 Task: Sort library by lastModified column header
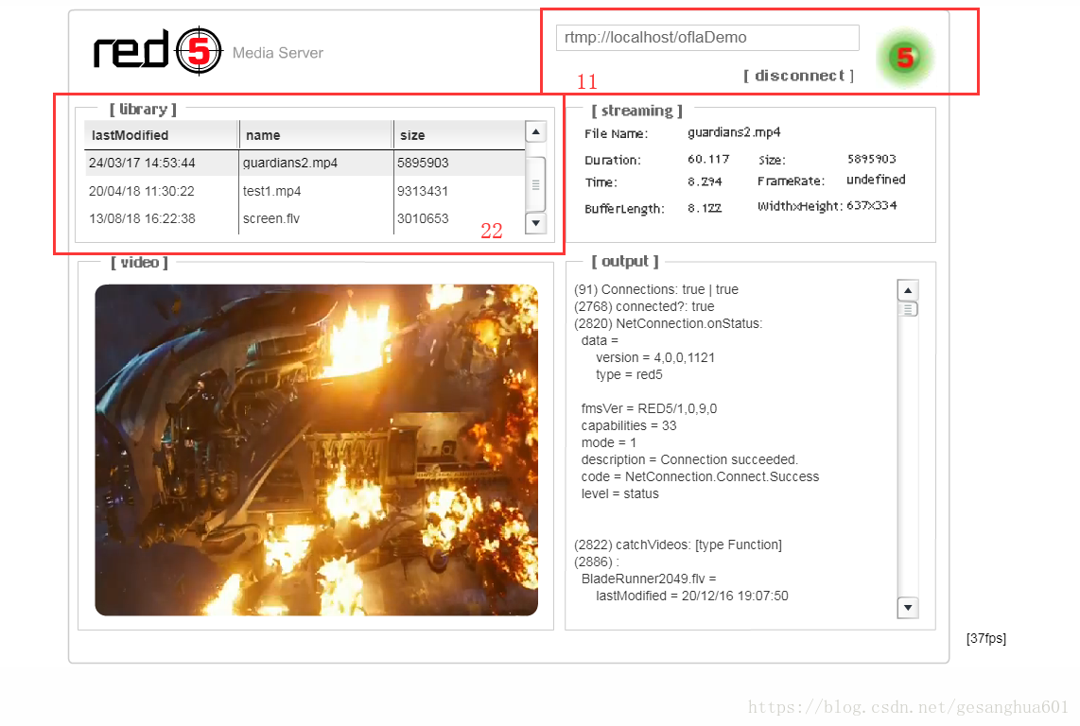(161, 135)
